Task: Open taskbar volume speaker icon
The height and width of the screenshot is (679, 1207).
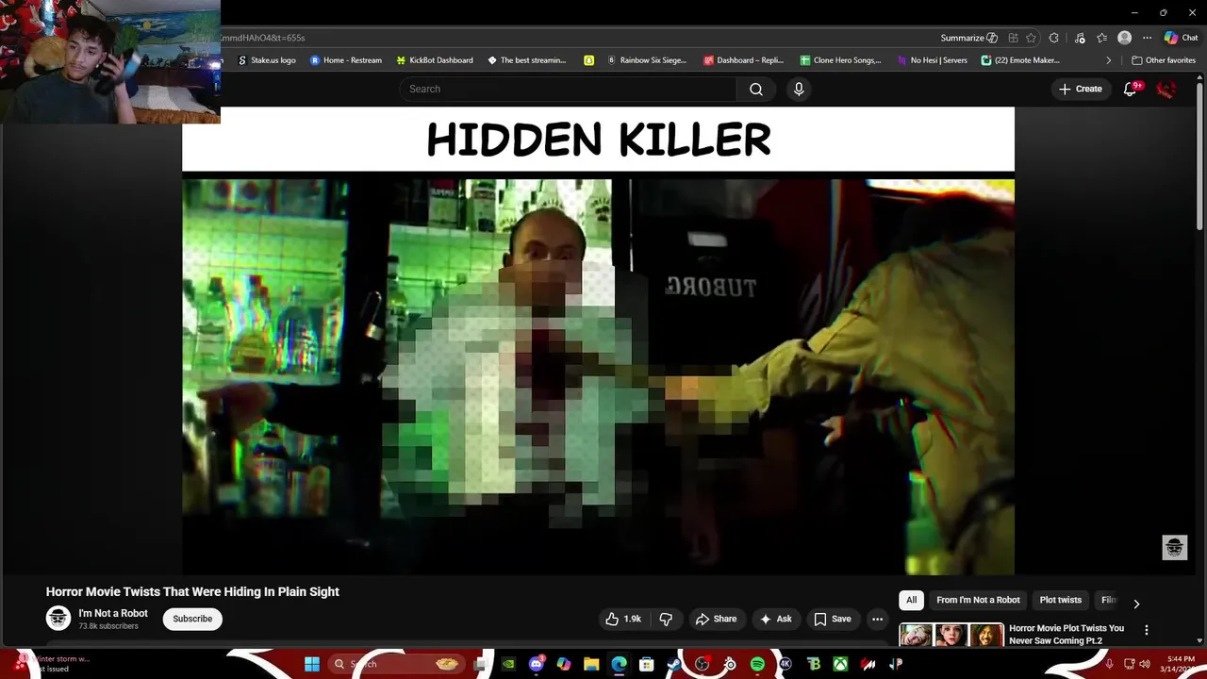Action: [1144, 664]
